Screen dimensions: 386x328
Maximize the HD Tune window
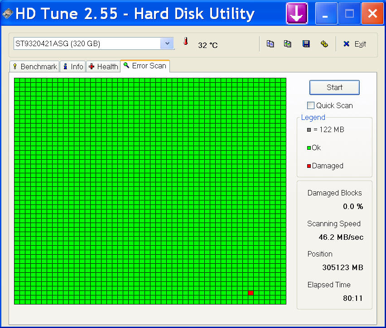point(349,13)
